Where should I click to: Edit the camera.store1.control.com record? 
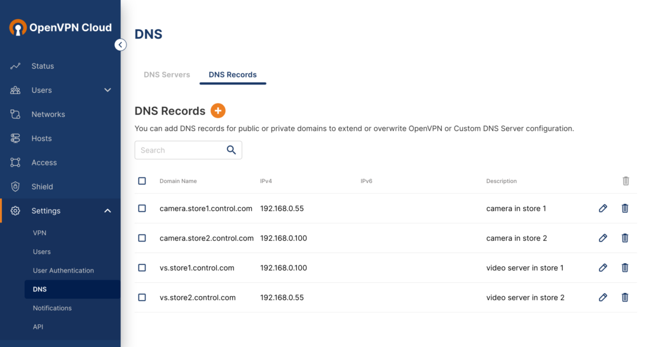(x=603, y=208)
